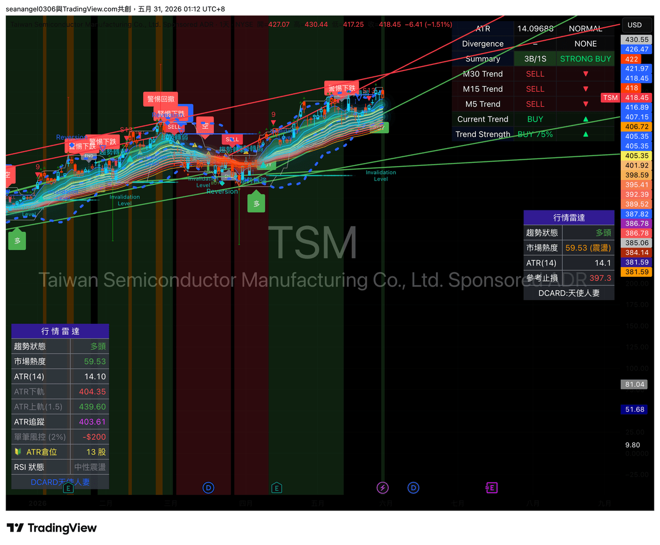Click the STRONG BUY summary cell

(x=585, y=59)
